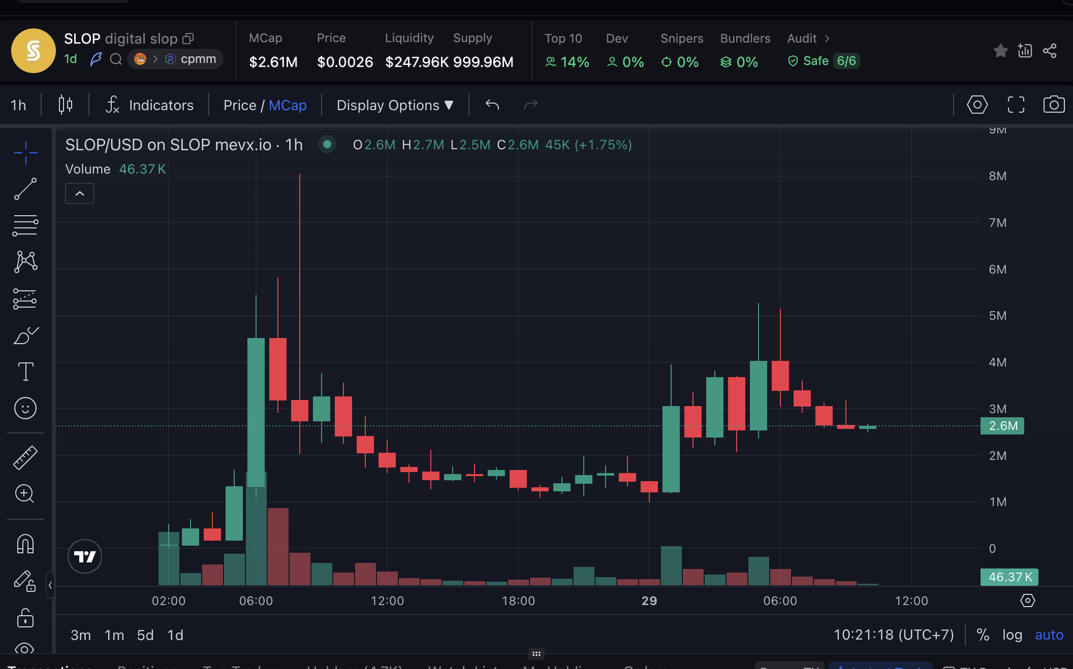Open the candlestick chart type selector
This screenshot has width=1073, height=669.
66,105
